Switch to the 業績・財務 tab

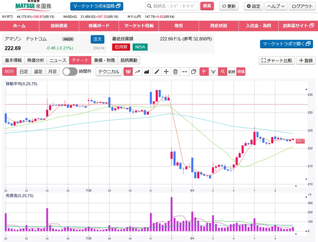click(x=105, y=60)
